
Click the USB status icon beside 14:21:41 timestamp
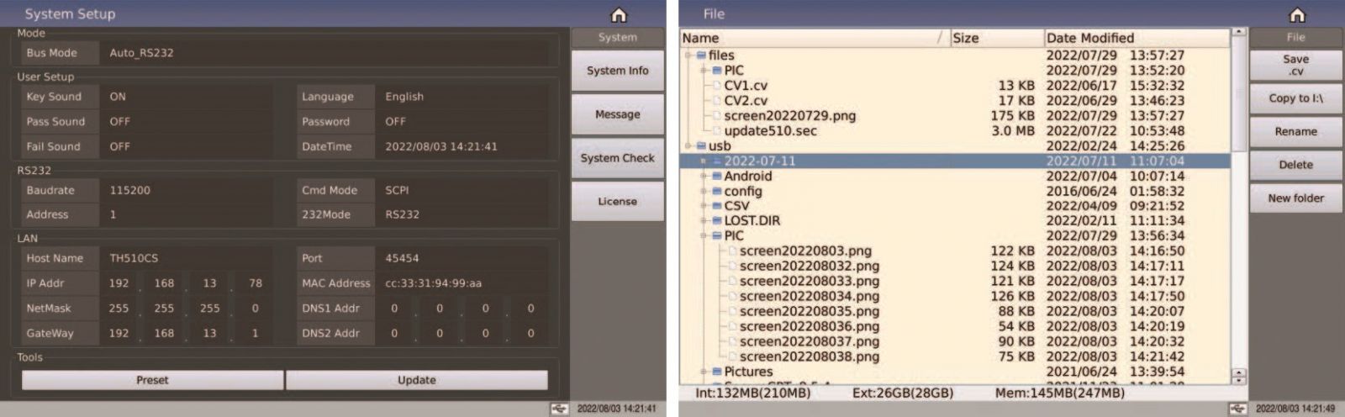[559, 409]
